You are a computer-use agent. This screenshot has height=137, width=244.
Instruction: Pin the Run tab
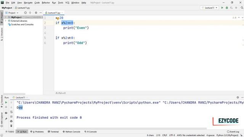pyautogui.click(x=6, y=119)
